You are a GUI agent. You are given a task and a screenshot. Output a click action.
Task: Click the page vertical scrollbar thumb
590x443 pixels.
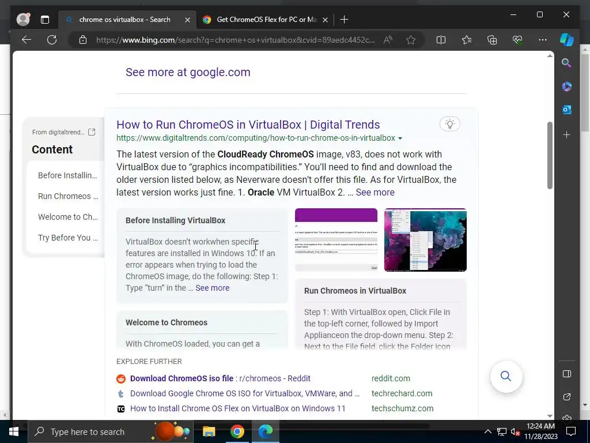pos(550,155)
